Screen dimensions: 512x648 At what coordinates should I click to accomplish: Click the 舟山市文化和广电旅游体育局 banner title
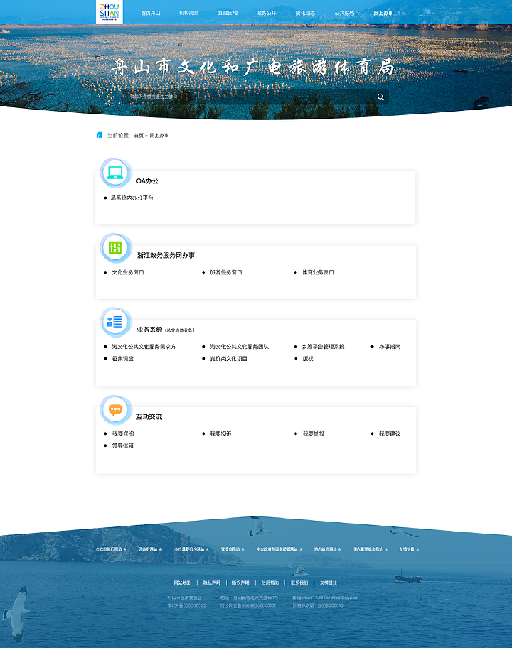pyautogui.click(x=254, y=67)
